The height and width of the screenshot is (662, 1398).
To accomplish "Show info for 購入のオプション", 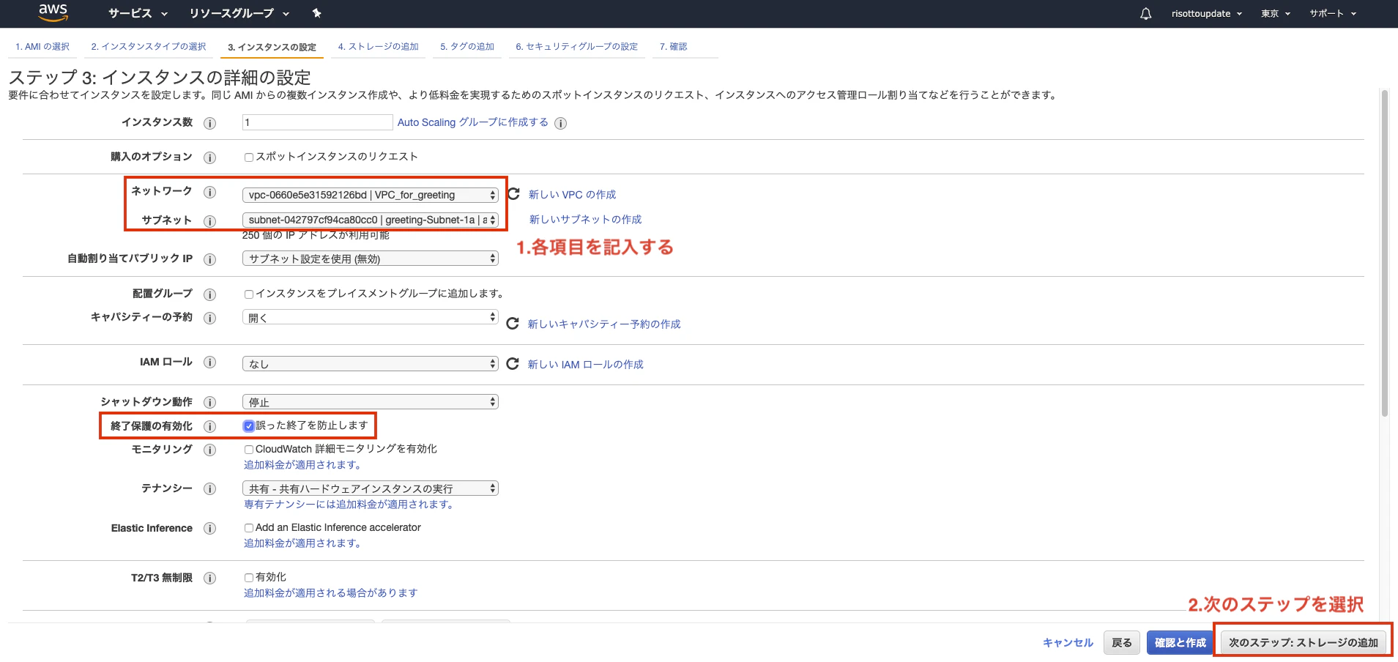I will pyautogui.click(x=209, y=157).
